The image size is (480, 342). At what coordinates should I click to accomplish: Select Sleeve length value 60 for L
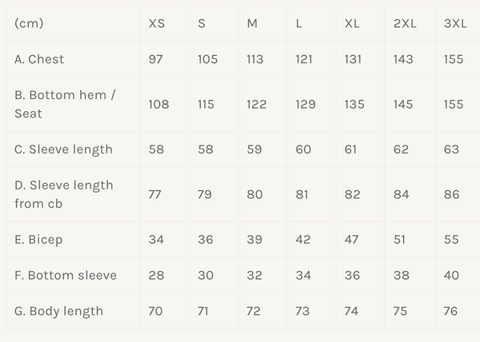tap(302, 149)
